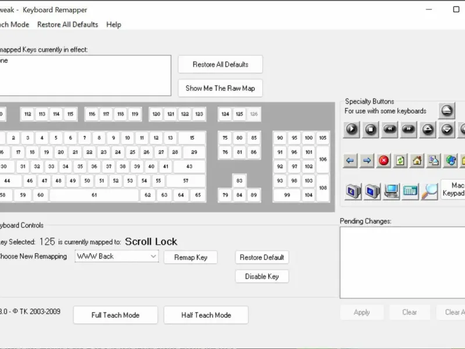The height and width of the screenshot is (349, 465).
Task: Click the Restore Default button
Action: [262, 257]
